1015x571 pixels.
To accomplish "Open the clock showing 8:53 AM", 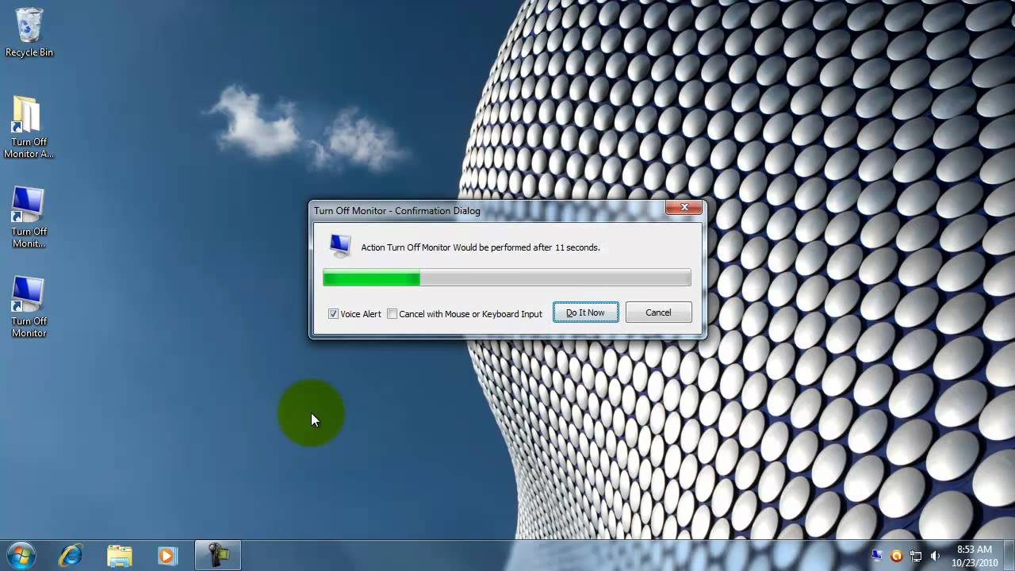I will tap(975, 556).
